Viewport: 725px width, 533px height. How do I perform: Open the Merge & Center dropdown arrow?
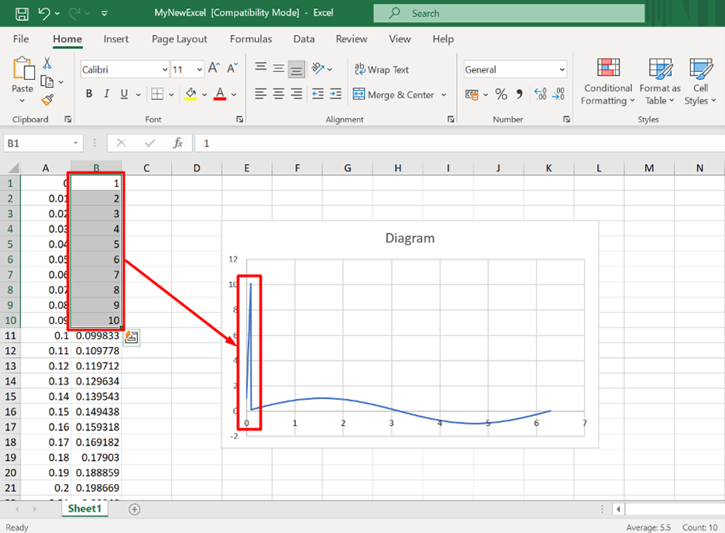coord(444,95)
